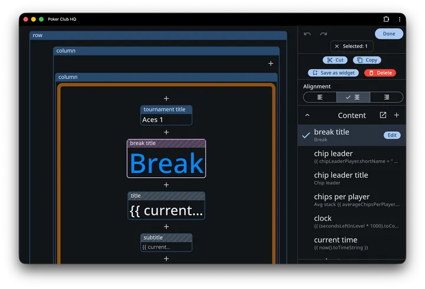Add element below subtitle block
Viewport: 425px width, 289px height.
tap(166, 259)
